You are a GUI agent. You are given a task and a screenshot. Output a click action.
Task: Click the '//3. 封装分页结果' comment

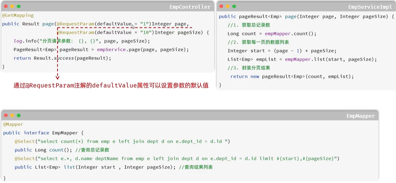(249, 68)
